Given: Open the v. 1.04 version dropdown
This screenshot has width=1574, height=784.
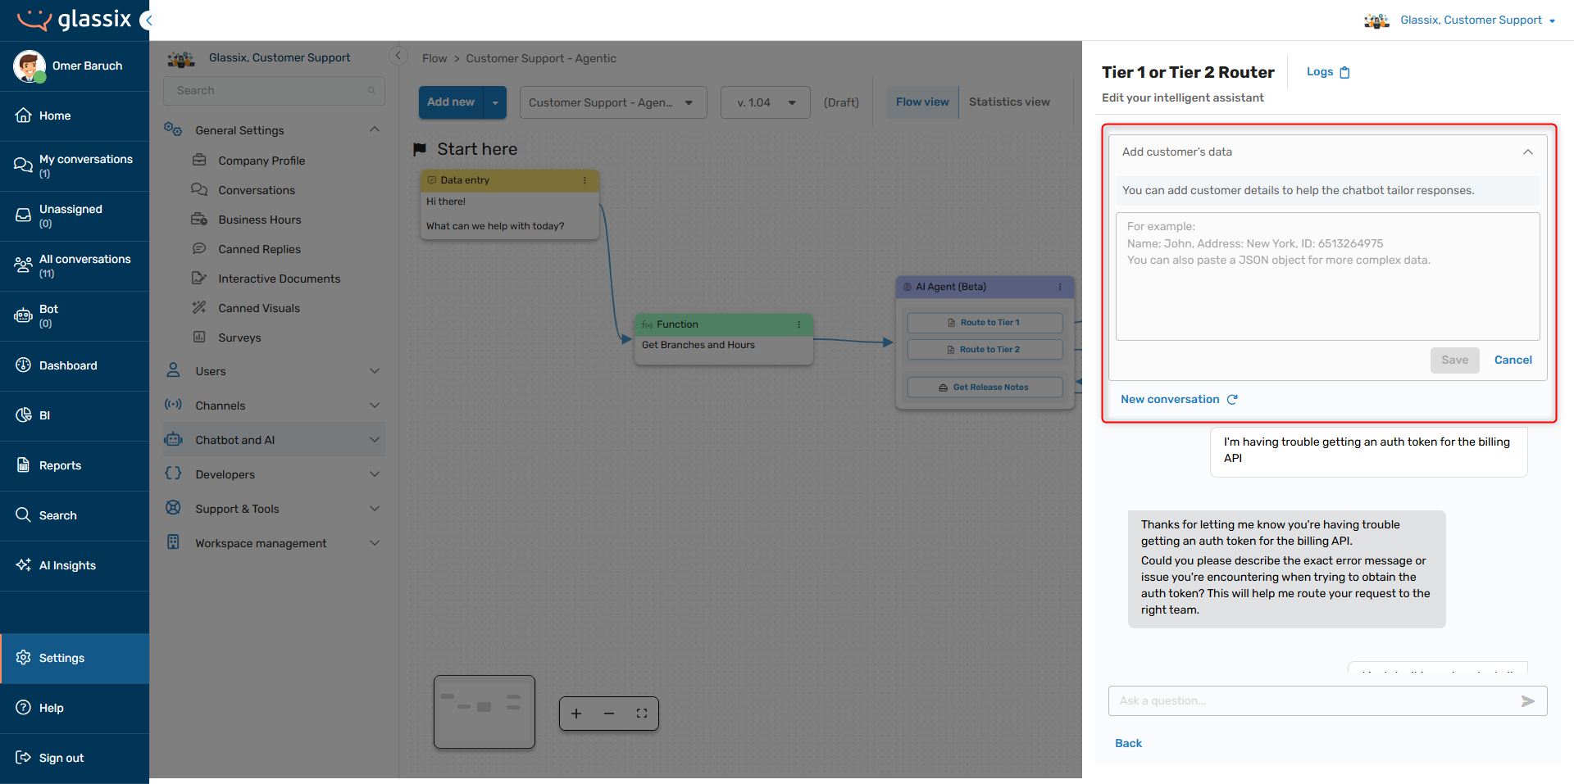Looking at the screenshot, I should 766,102.
